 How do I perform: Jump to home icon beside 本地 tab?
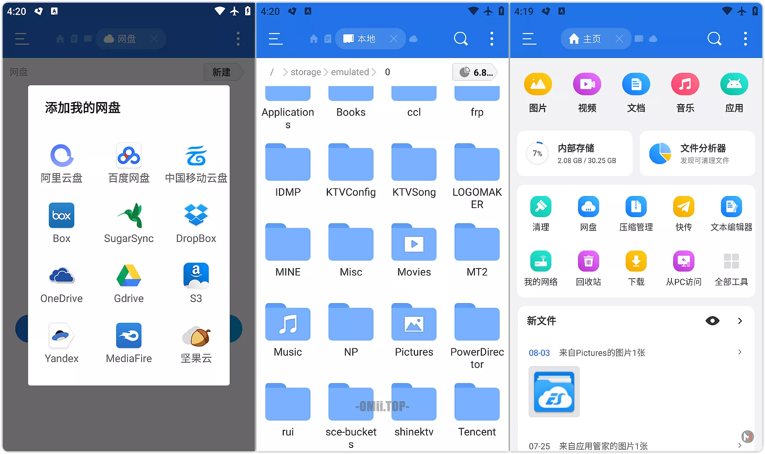click(314, 39)
